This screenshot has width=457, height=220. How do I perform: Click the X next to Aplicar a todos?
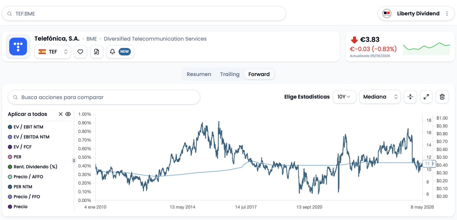point(61,114)
